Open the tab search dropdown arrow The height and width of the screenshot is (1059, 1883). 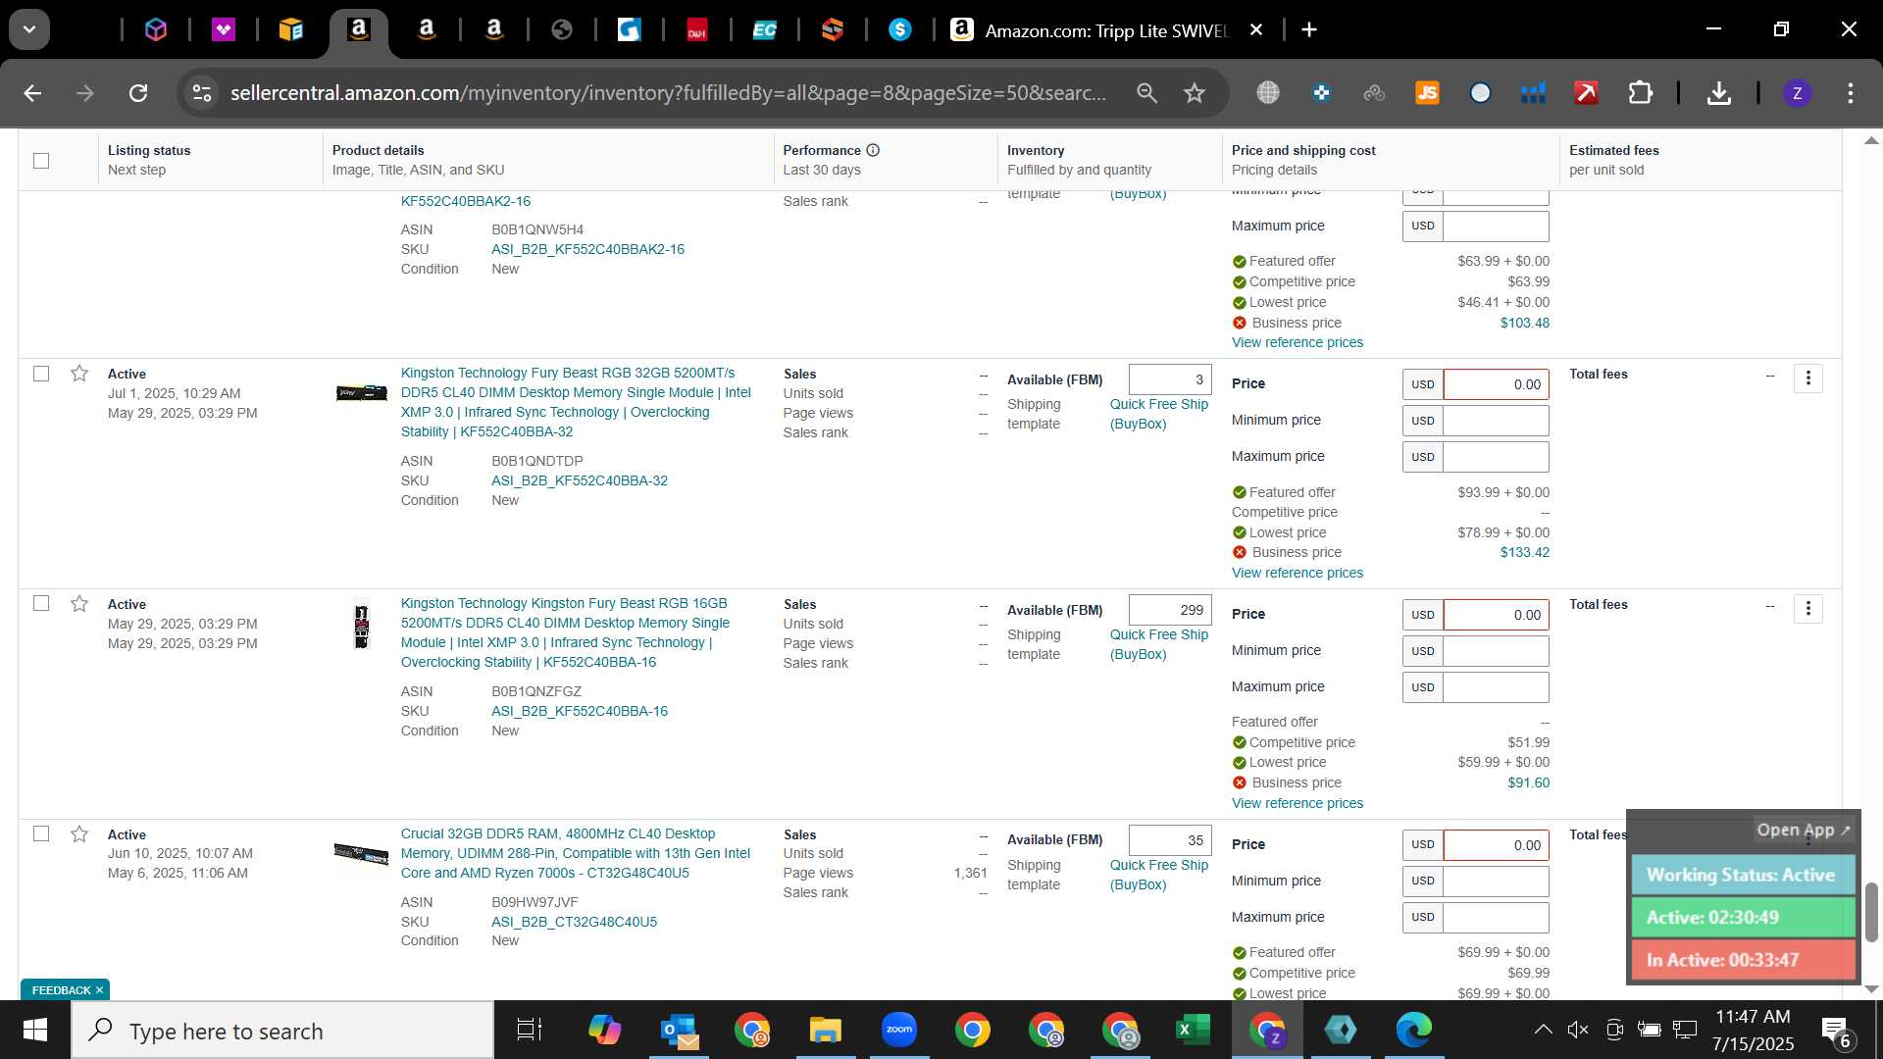(x=29, y=29)
